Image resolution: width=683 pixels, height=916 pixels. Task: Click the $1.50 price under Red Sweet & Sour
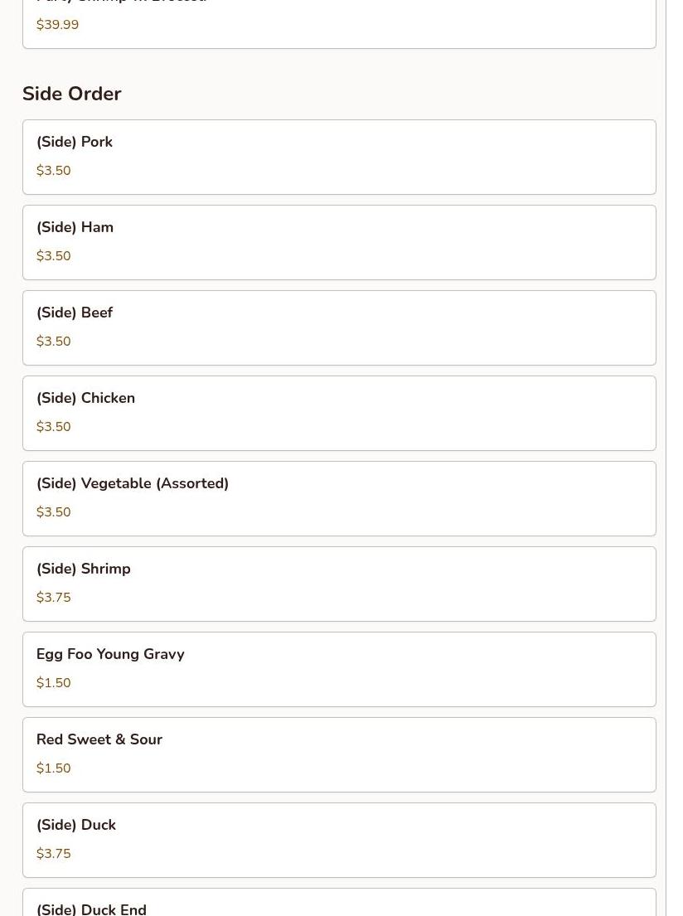coord(53,768)
